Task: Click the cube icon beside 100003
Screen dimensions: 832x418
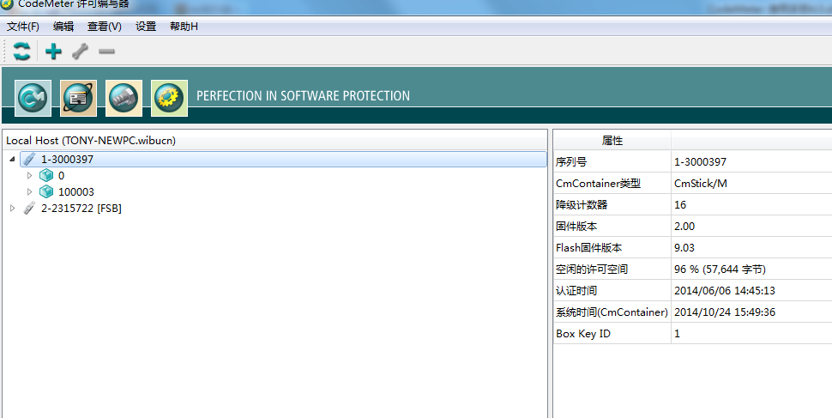Action: [46, 191]
